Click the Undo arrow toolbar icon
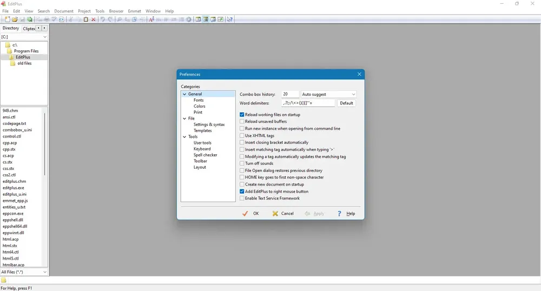The width and height of the screenshot is (541, 291). [103, 19]
